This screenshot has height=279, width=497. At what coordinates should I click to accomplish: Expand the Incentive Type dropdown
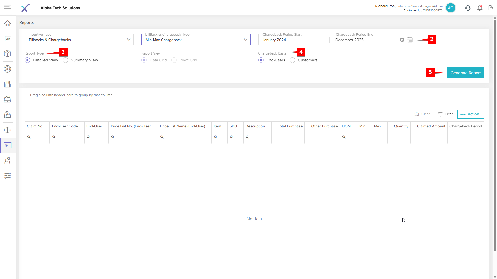129,40
